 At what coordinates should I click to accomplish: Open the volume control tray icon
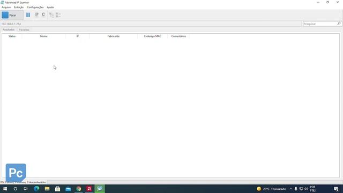(306, 189)
